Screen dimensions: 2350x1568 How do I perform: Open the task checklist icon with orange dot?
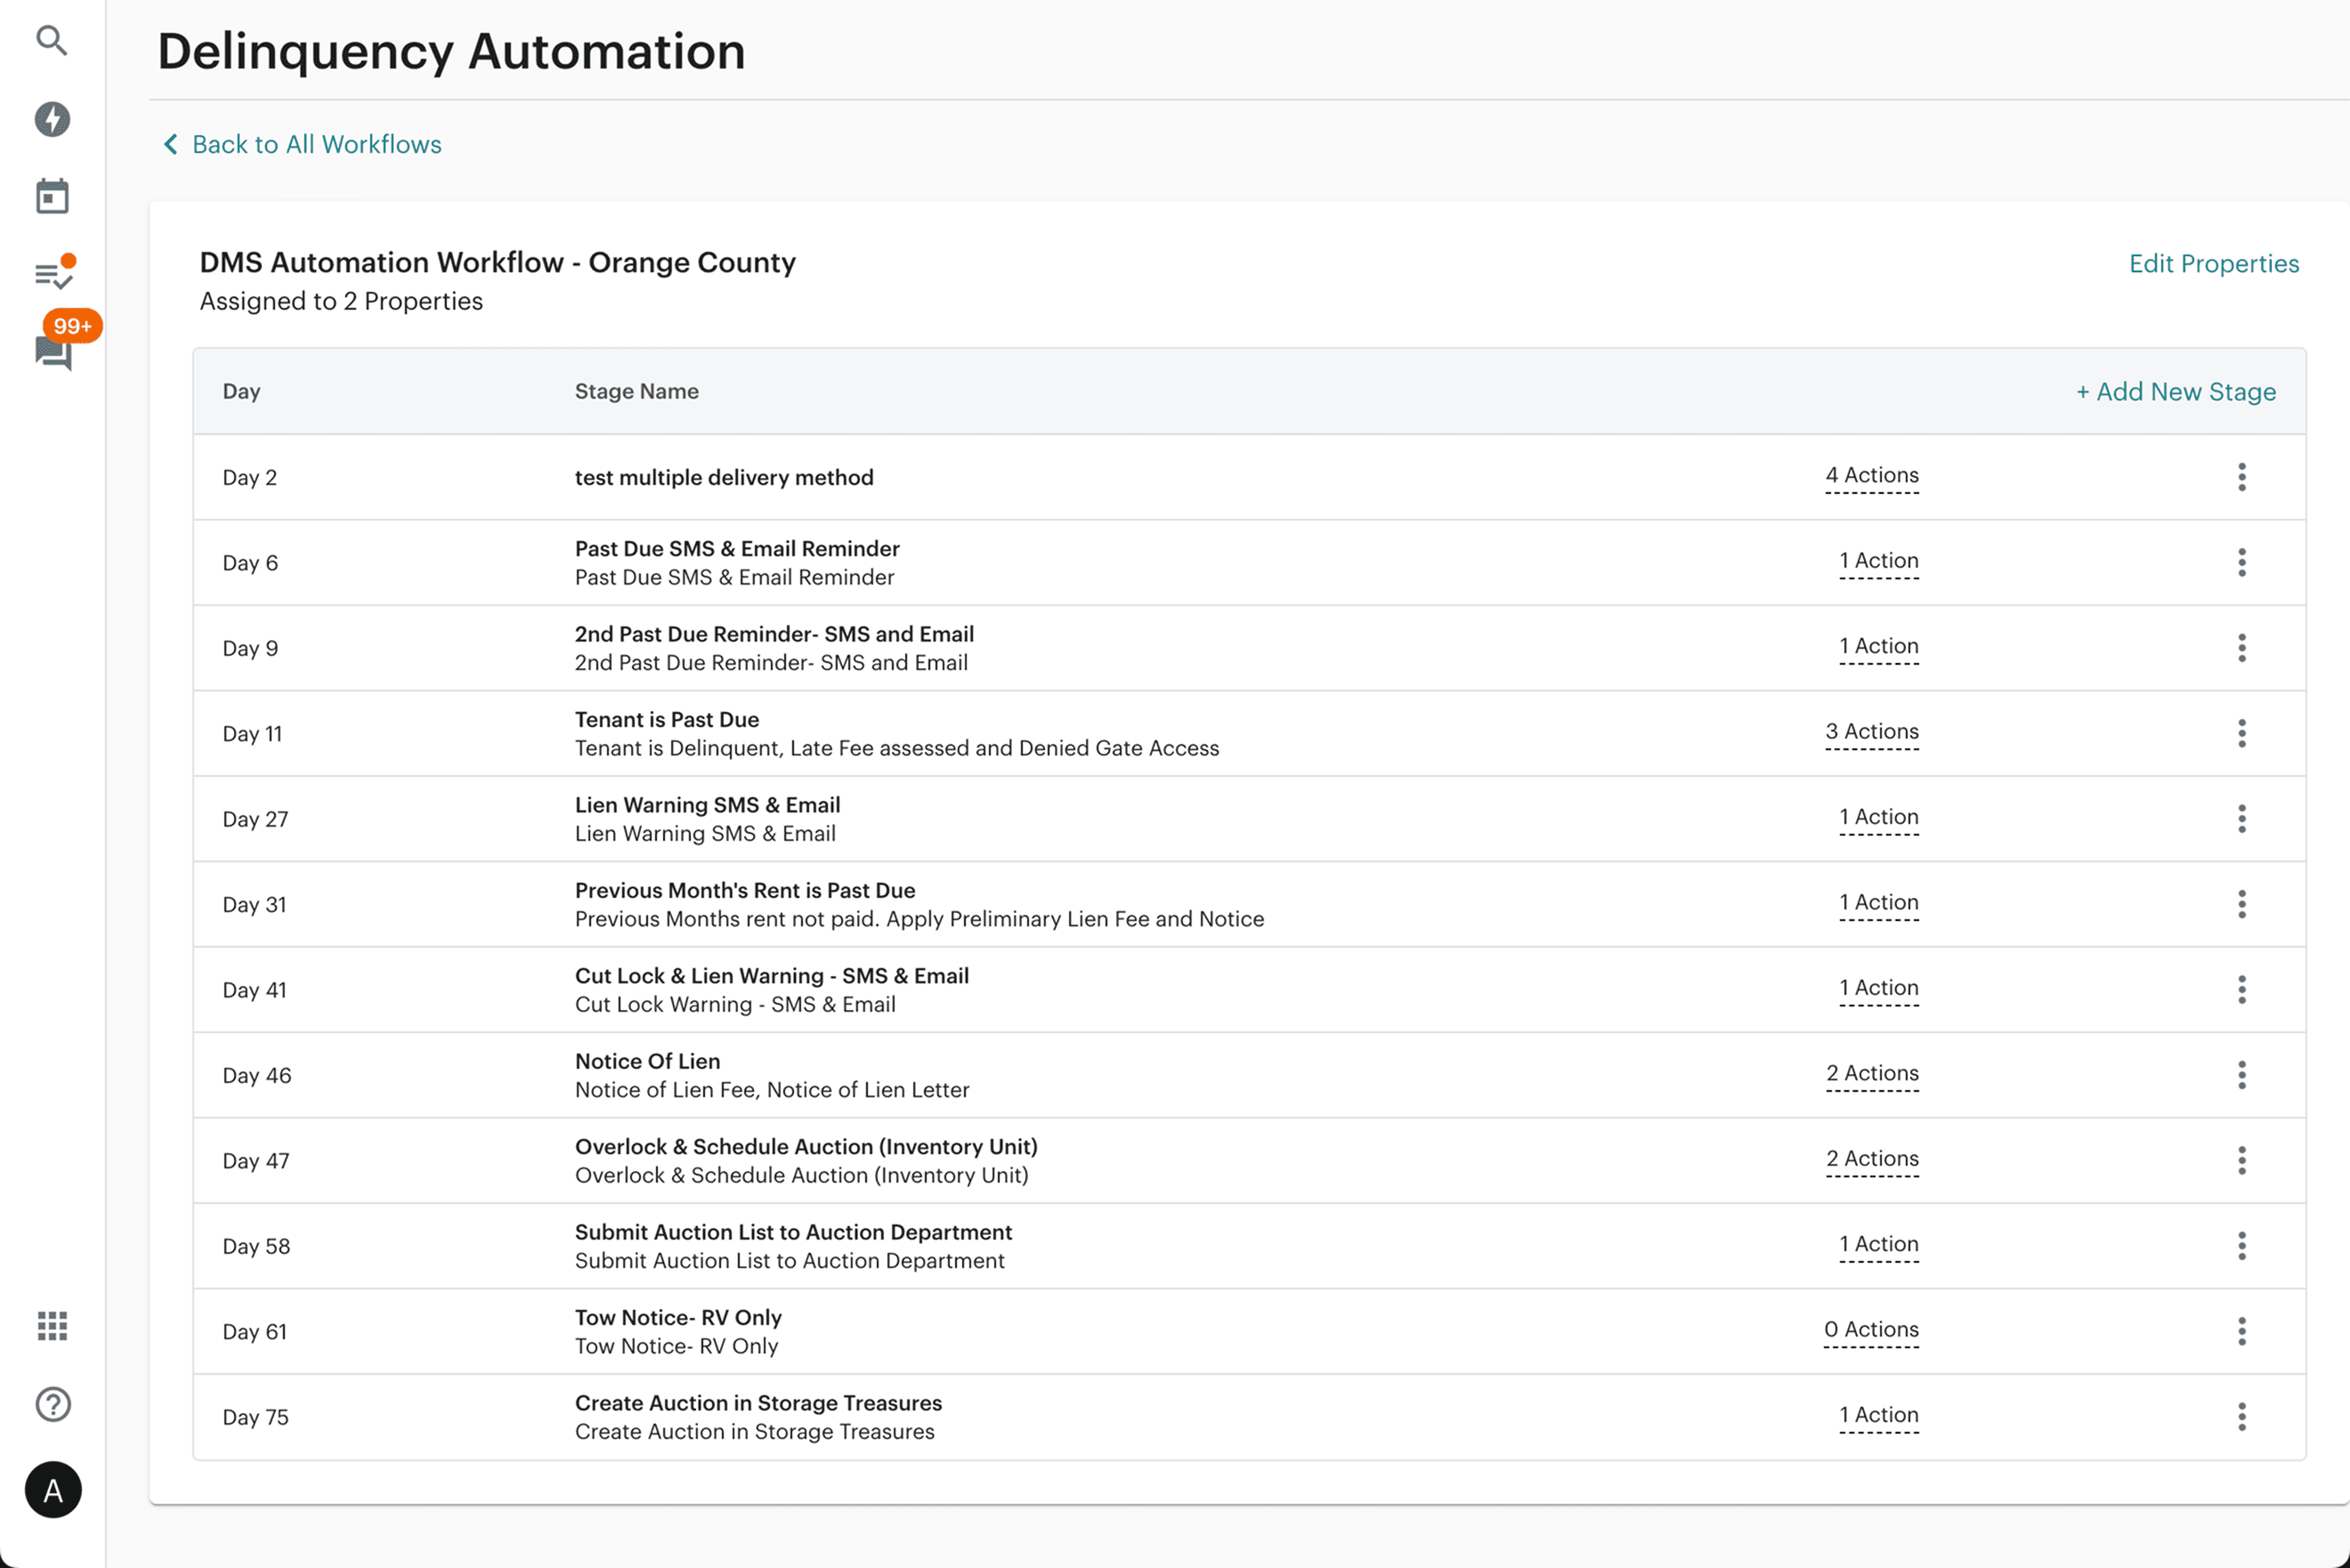tap(52, 275)
